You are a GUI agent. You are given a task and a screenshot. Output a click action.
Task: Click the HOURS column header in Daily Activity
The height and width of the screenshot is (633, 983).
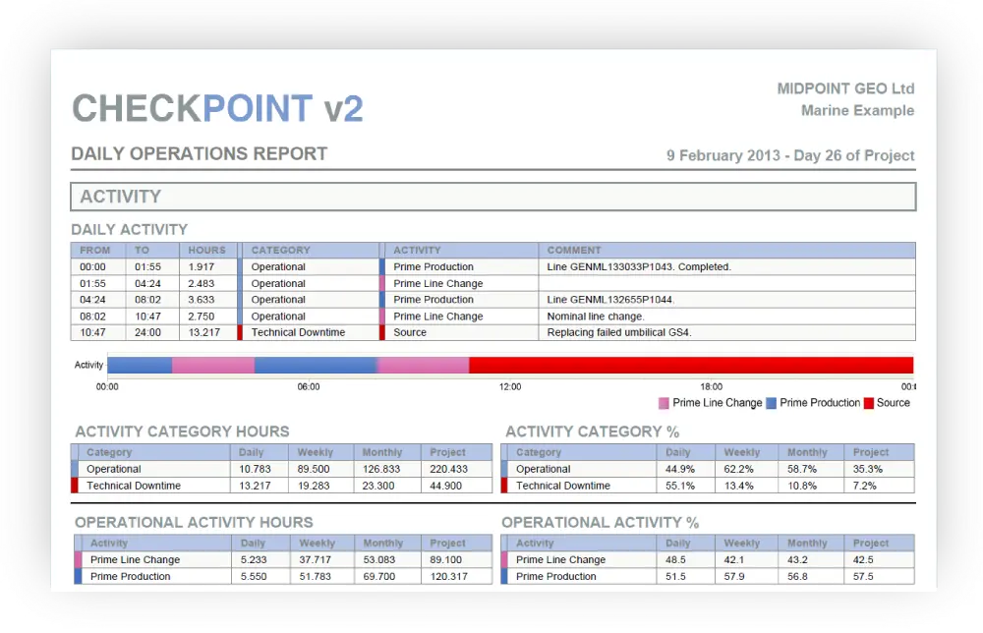tap(206, 250)
